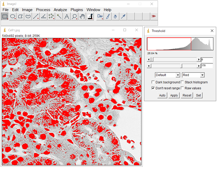Activate the Angle tool
The height and width of the screenshot is (169, 218).
tap(44, 17)
